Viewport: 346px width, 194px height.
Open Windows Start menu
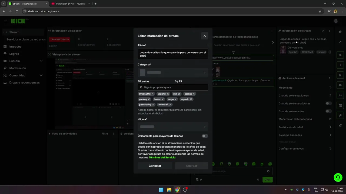click(161, 190)
